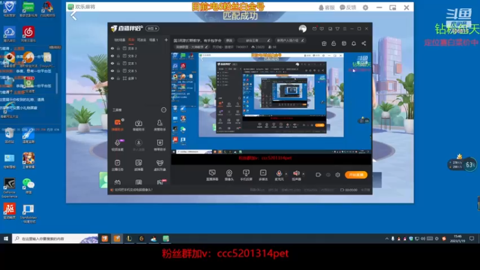Add a multimedia source 多媒体
Viewport: 480px width, 270px height.
(263, 175)
